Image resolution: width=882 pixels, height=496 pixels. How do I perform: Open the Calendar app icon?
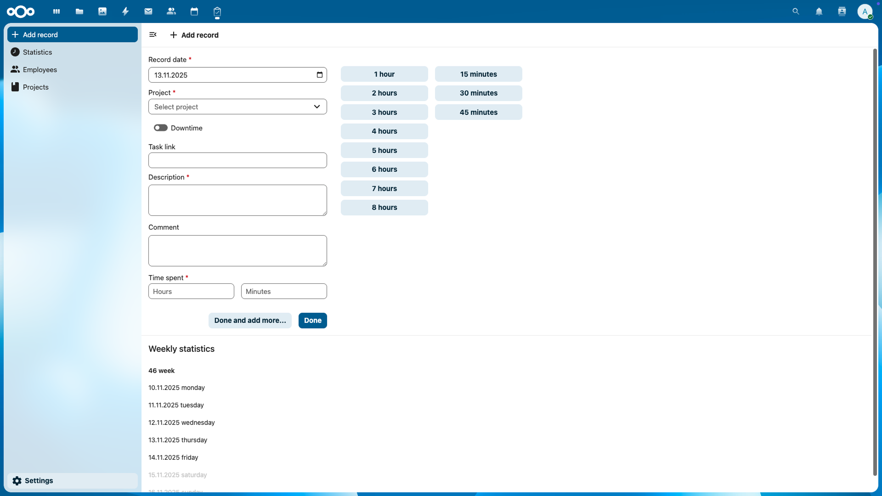pyautogui.click(x=194, y=11)
